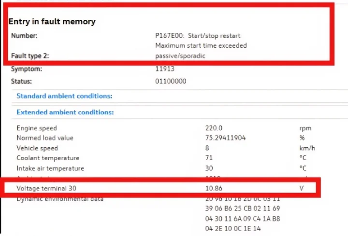The image size is (348, 236).
Task: Click the Maximum start time exceeded text
Action: coord(201,45)
